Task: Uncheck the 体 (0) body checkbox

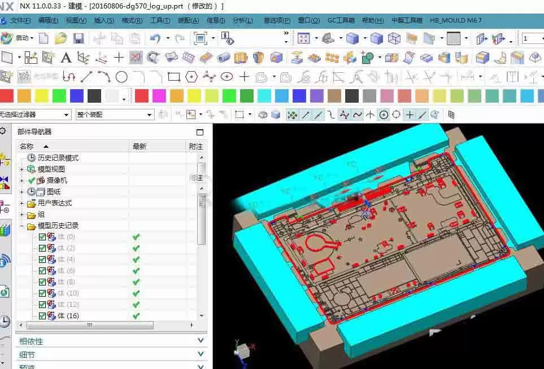Action: 42,237
